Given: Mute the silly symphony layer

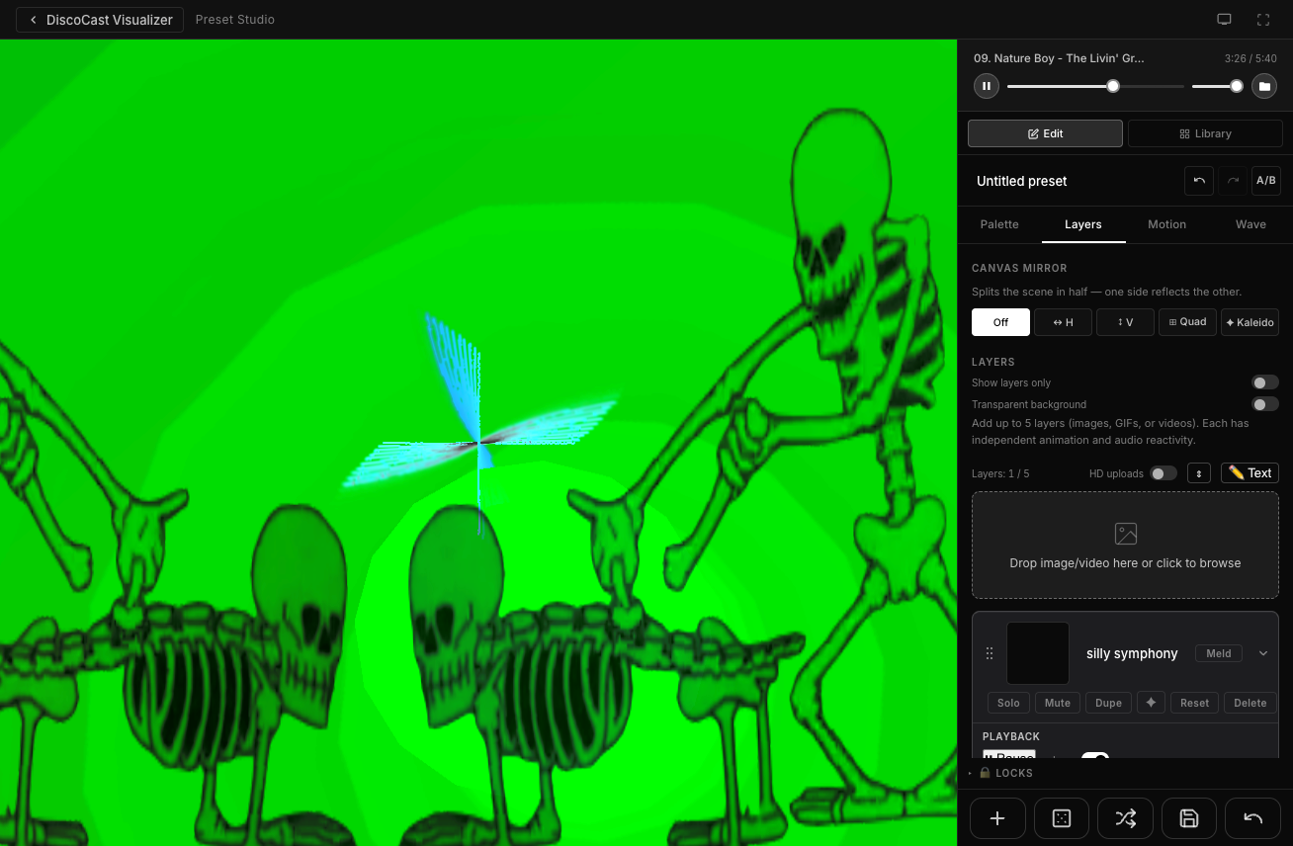Looking at the screenshot, I should coord(1058,703).
